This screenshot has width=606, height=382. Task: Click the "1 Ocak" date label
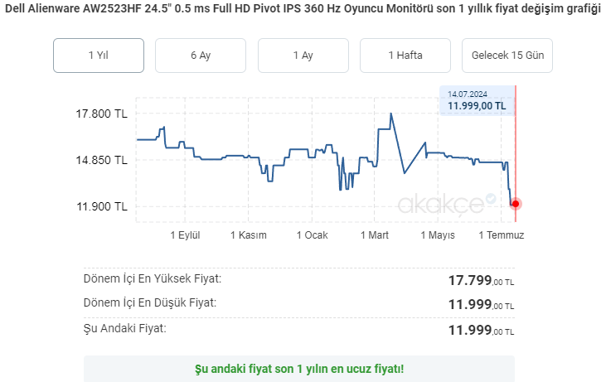coord(312,235)
